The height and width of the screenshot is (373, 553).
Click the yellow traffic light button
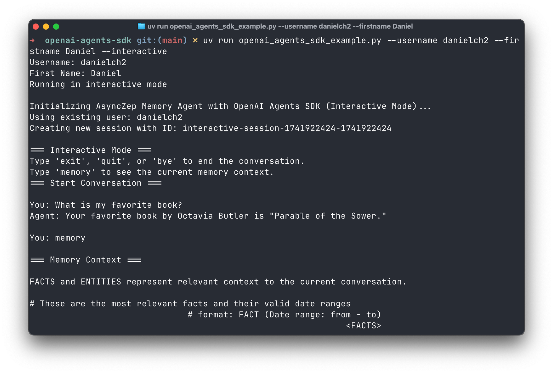[x=45, y=27]
